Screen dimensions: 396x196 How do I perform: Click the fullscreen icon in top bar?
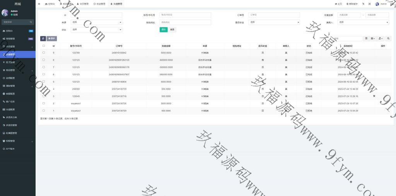[x=369, y=4]
